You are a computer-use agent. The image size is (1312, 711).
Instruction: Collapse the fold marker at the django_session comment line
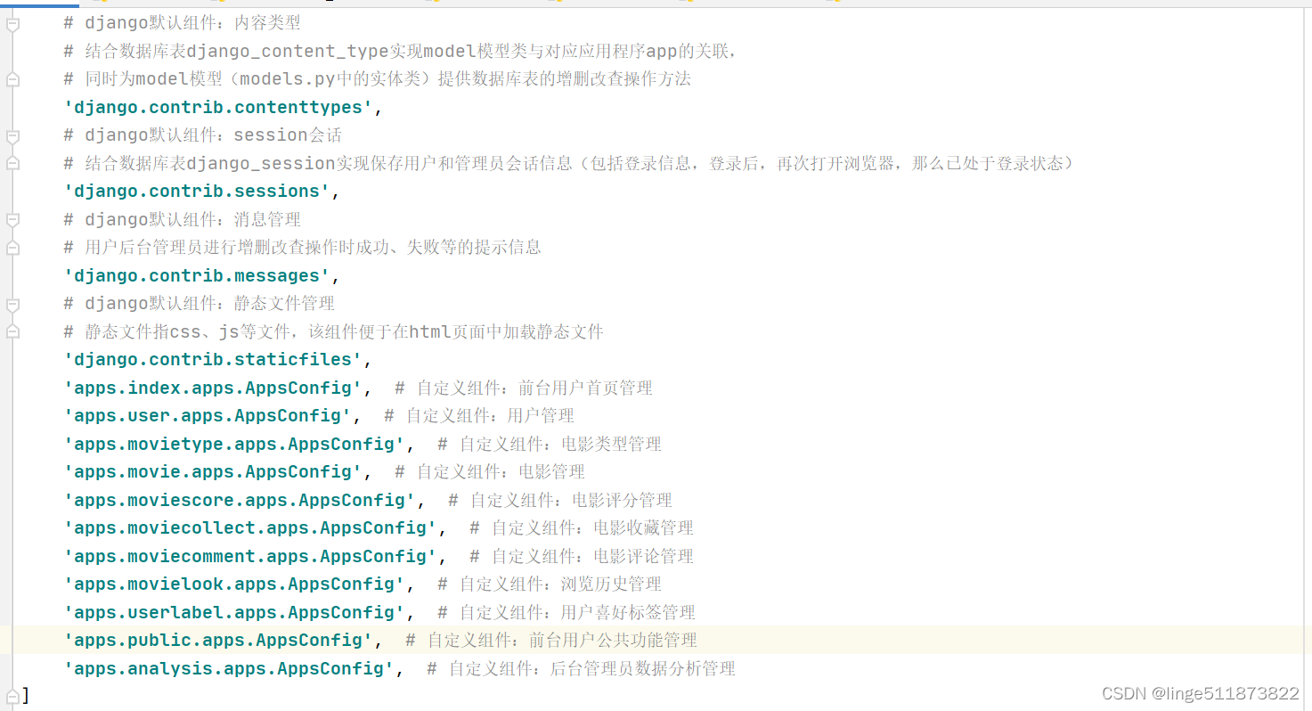(12, 164)
